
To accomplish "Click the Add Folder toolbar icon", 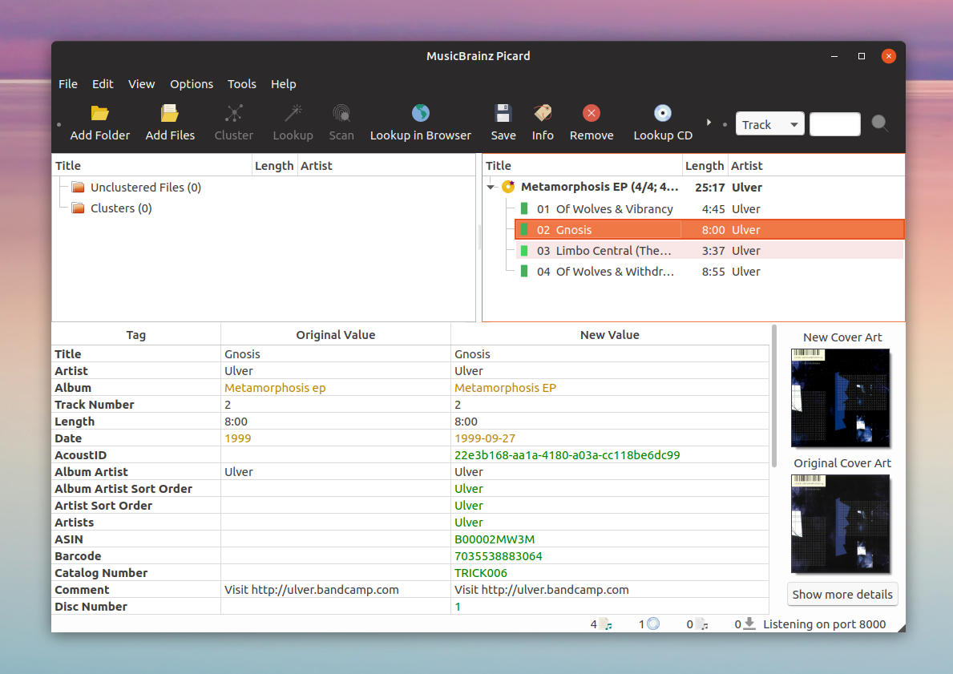I will point(99,113).
